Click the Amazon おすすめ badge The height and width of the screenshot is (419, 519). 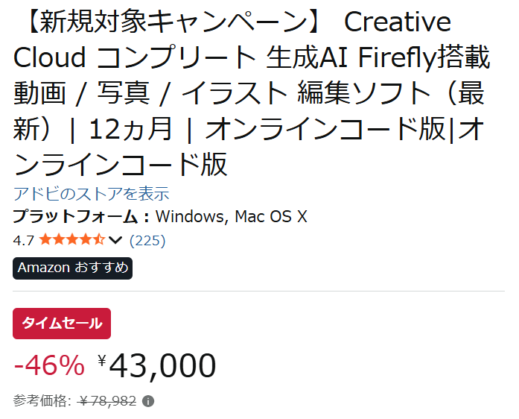tap(73, 268)
